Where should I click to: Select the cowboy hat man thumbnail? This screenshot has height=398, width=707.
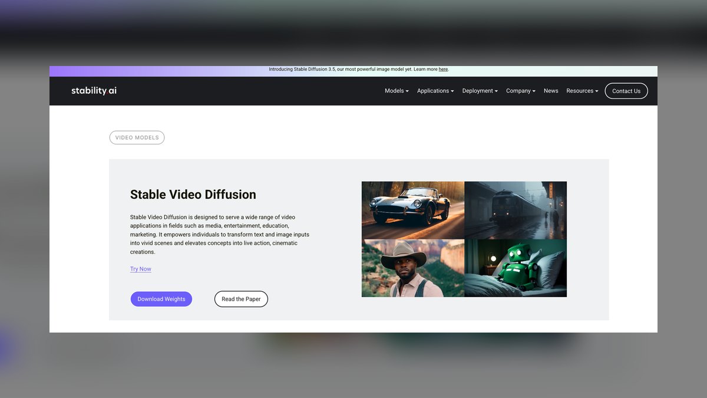(x=413, y=268)
